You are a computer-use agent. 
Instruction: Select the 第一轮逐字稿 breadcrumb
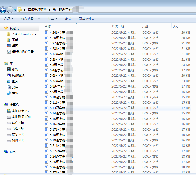[x=62, y=9]
